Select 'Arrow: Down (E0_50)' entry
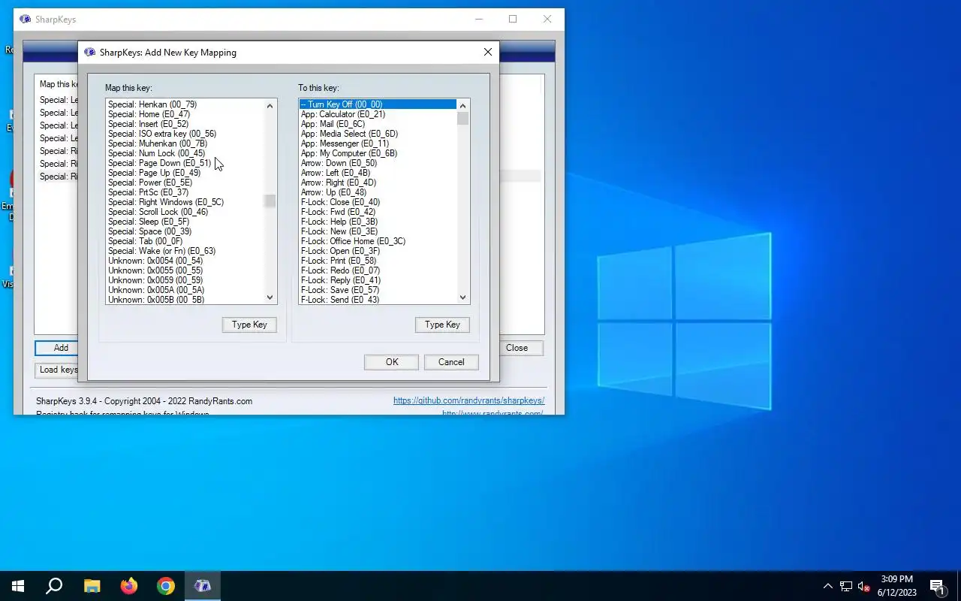This screenshot has height=601, width=961. [x=378, y=163]
